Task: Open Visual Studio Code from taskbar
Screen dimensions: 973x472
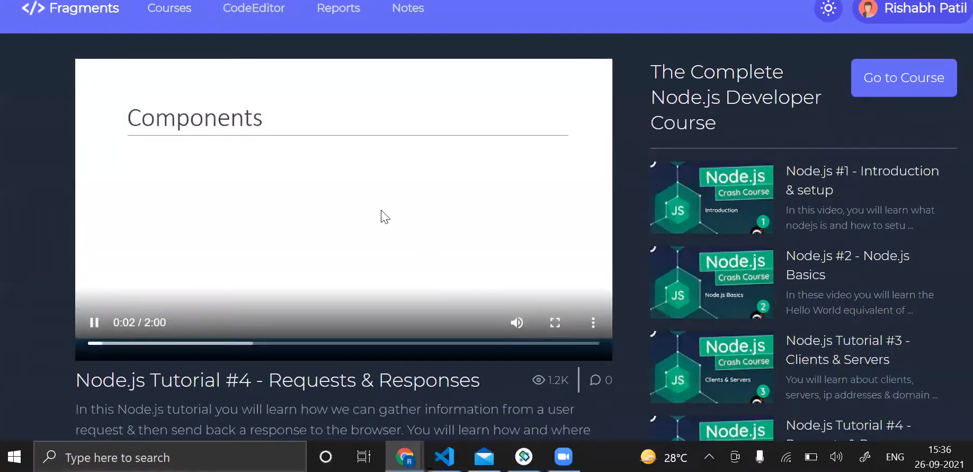Action: pyautogui.click(x=444, y=457)
